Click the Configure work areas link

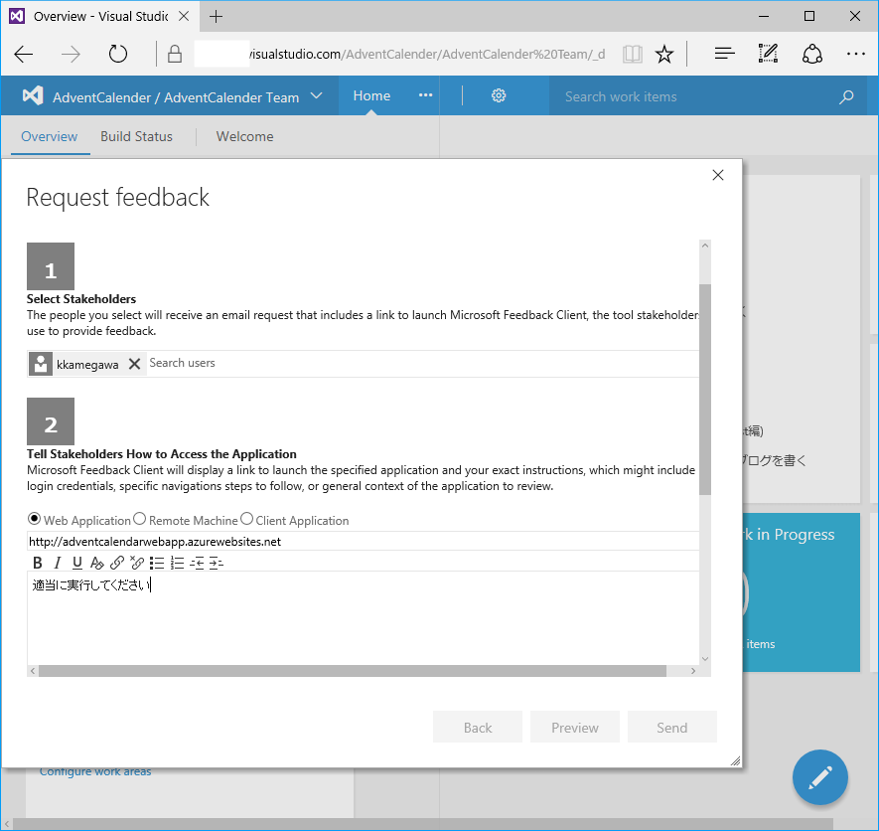95,771
